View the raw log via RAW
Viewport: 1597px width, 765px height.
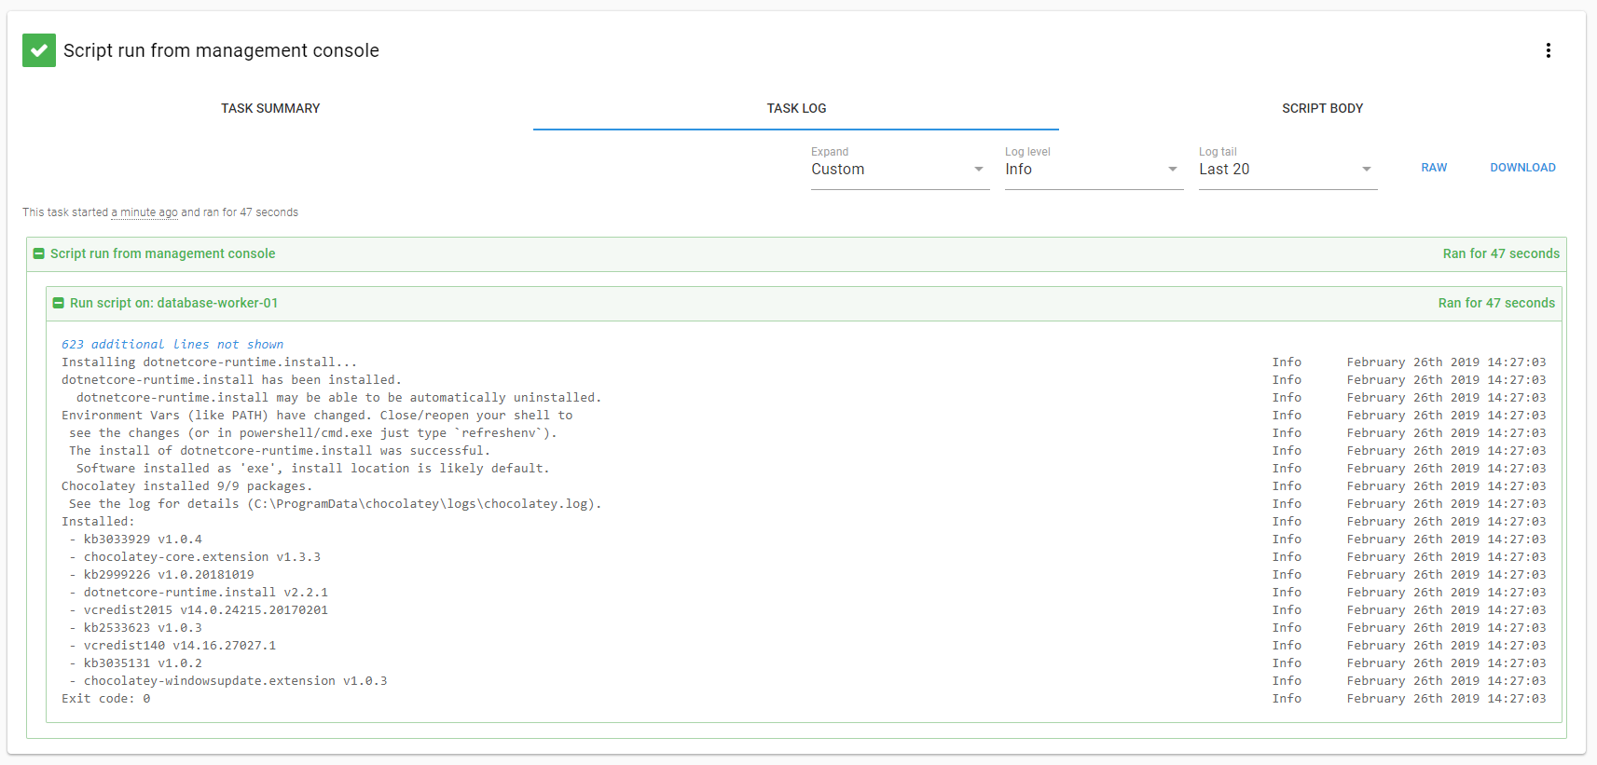tap(1434, 168)
